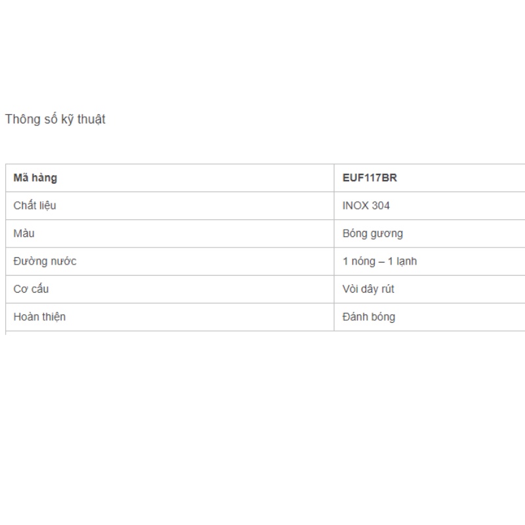
Task: Click the 'Bóng gương' color value
Action: [372, 234]
